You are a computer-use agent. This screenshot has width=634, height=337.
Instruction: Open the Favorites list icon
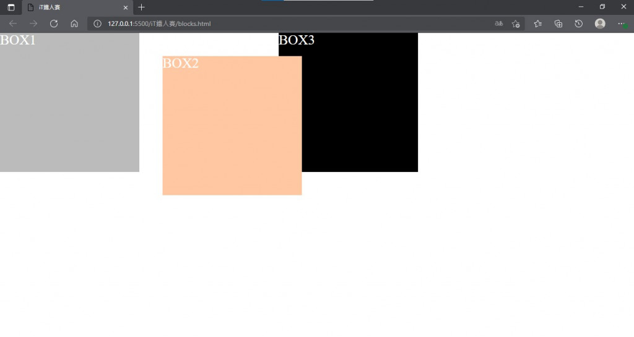pos(538,24)
